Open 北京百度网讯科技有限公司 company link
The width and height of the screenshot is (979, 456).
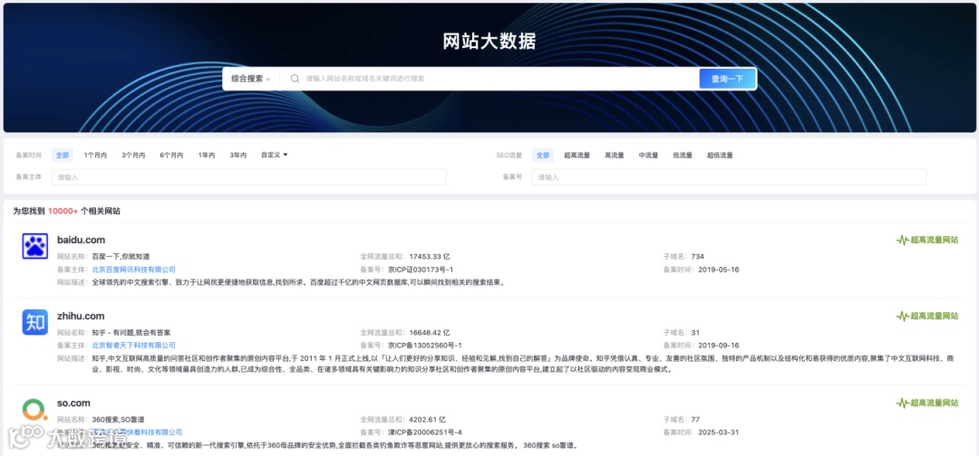point(133,270)
